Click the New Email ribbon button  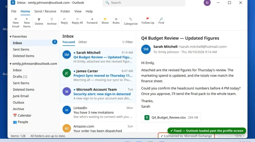pyautogui.click(x=16, y=23)
